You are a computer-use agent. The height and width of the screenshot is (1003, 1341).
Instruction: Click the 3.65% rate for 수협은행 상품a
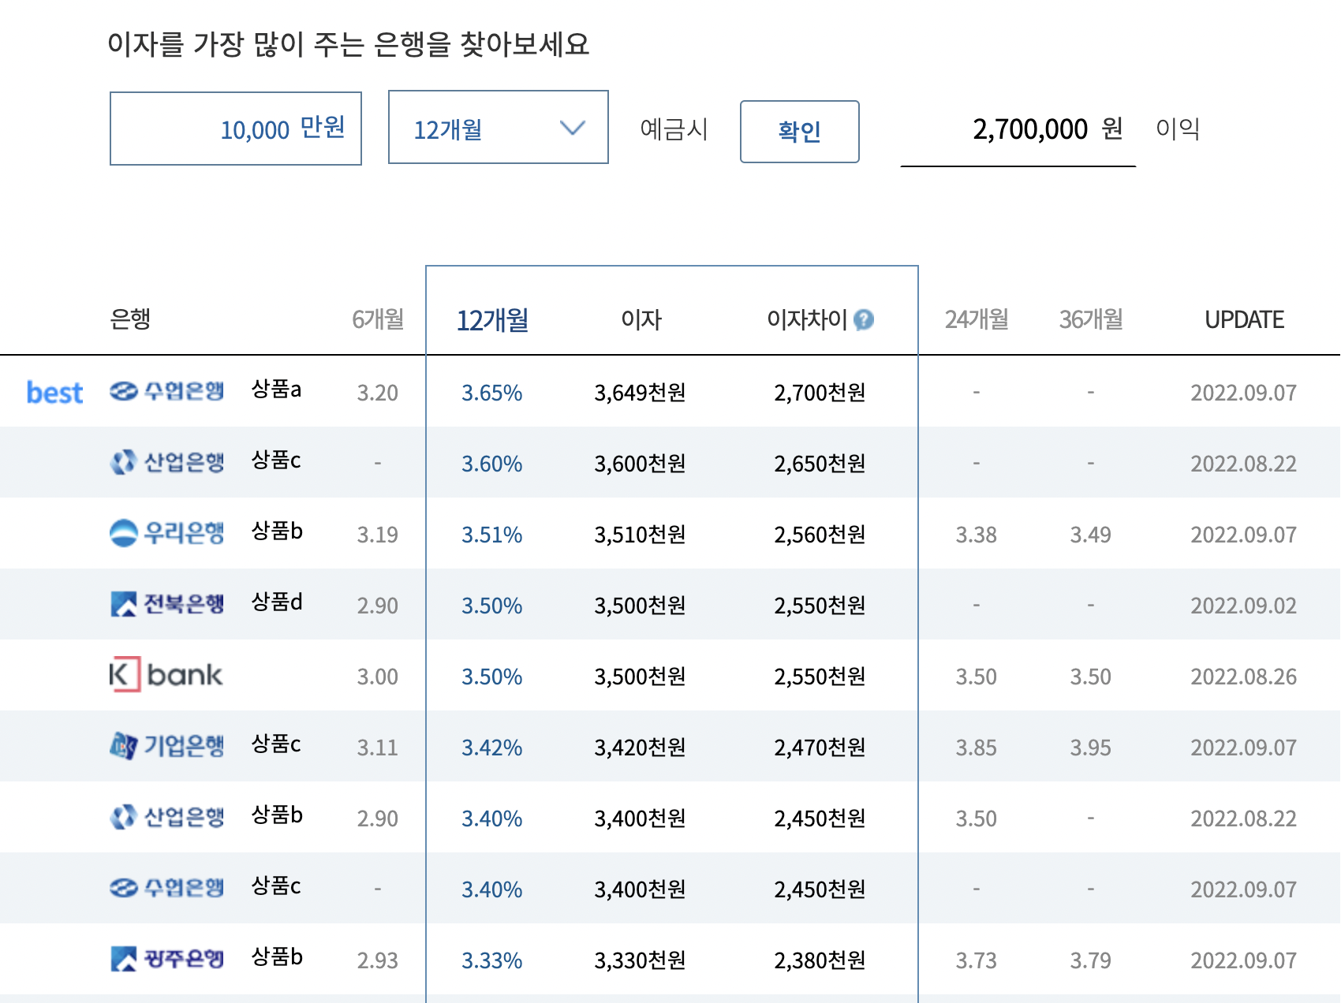[x=492, y=393]
